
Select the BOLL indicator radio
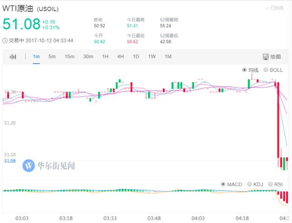[266, 70]
